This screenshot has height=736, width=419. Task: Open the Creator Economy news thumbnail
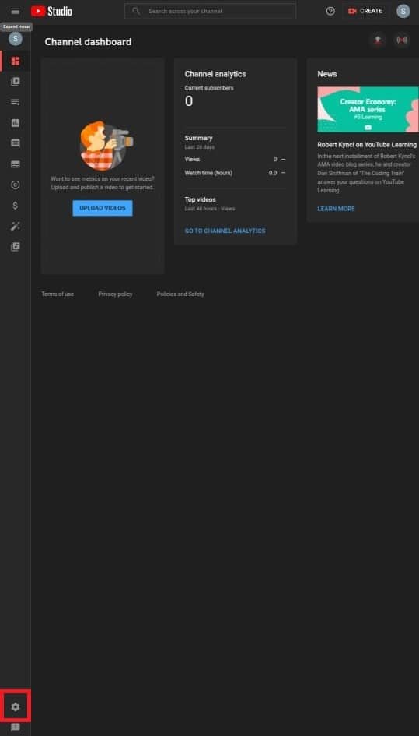[x=368, y=109]
